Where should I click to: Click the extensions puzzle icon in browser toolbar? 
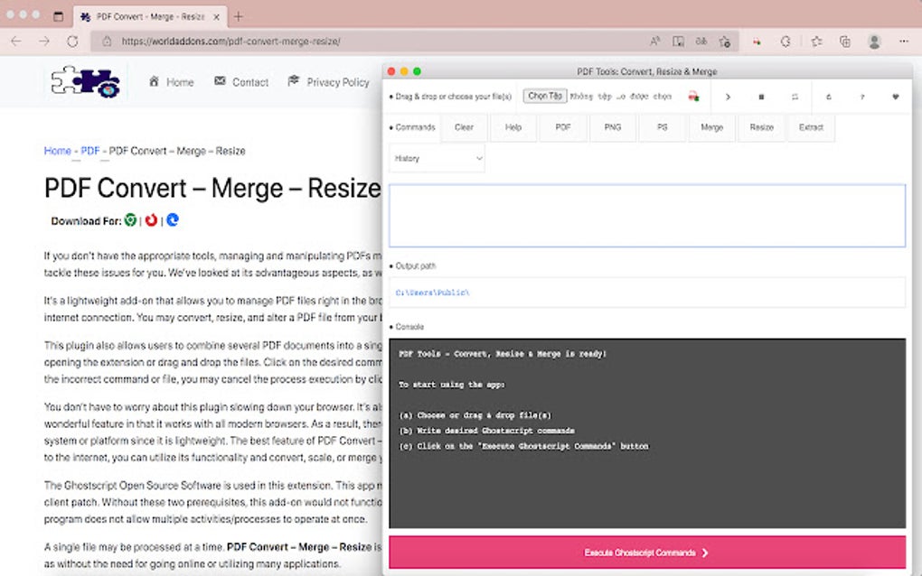point(786,42)
